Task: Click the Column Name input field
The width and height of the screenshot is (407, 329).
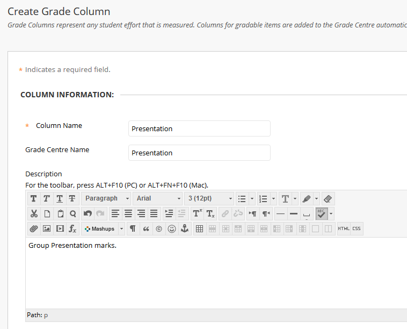Action: tap(199, 128)
